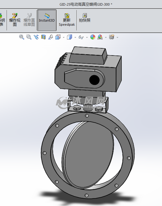Click the Previous View icon
The width and height of the screenshot is (162, 206).
click(x=36, y=37)
